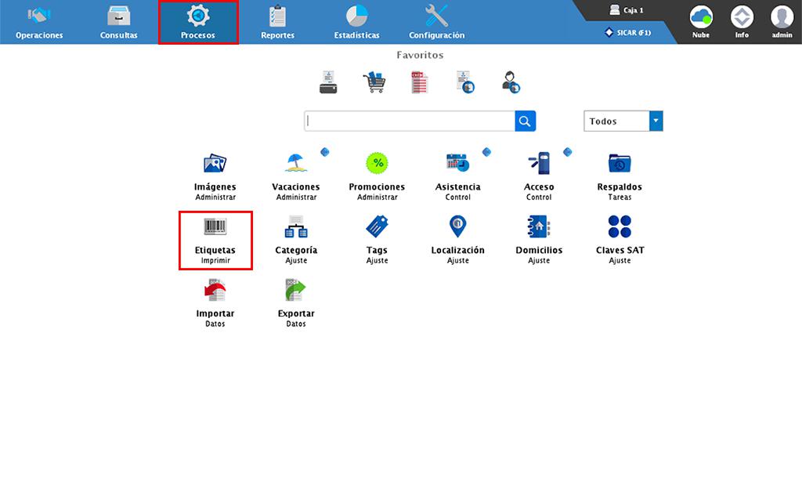Click the Tags Ajuste icon
Viewport: 802px width, 503px height.
coord(377,227)
